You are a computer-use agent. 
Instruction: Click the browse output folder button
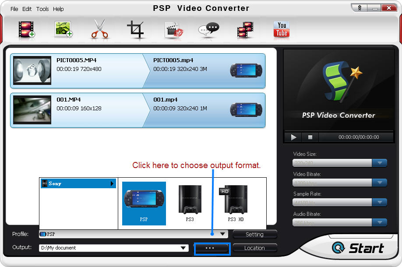tap(212, 248)
